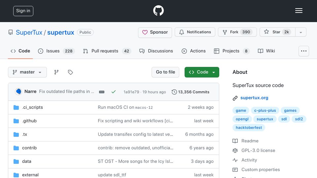This screenshot has width=317, height=178.
Task: Check the green commit status checkmark
Action: click(x=113, y=92)
